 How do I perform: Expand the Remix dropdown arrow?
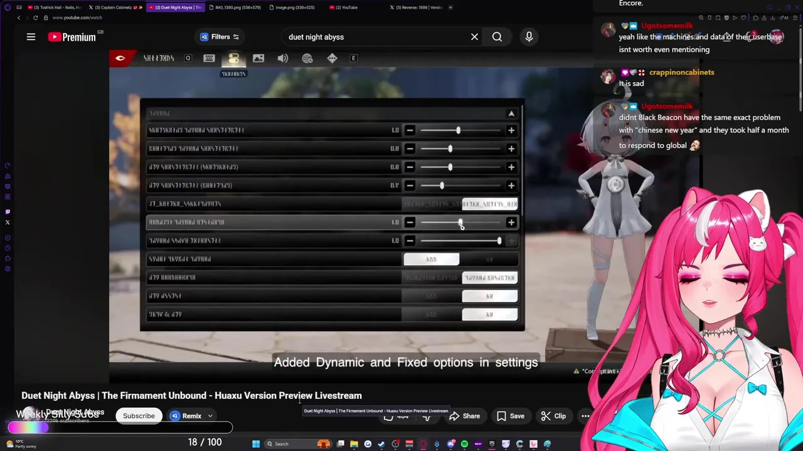tap(210, 416)
